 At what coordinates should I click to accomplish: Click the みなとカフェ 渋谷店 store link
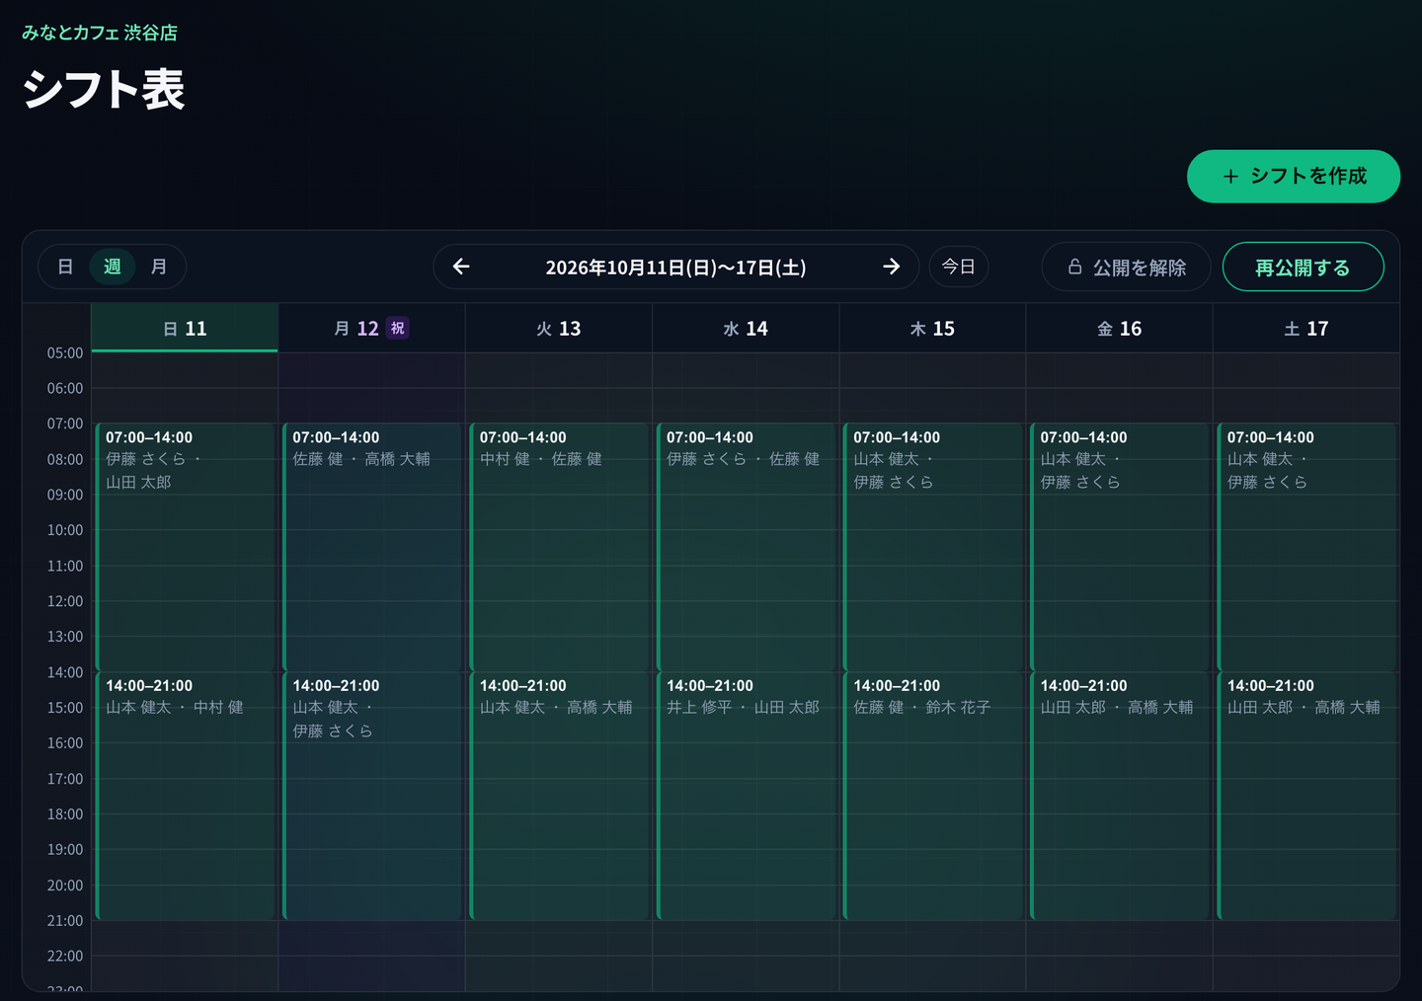coord(100,33)
